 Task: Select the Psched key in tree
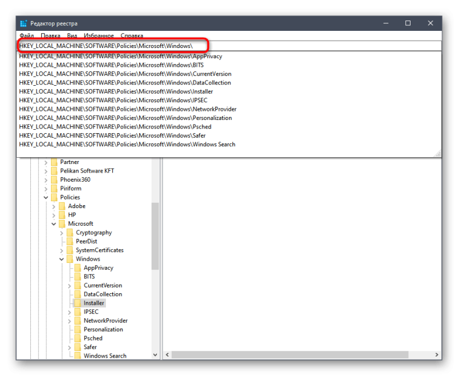tap(93, 338)
